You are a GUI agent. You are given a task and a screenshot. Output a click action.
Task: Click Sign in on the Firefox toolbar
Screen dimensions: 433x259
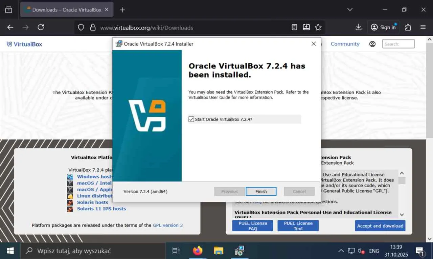pos(383,27)
